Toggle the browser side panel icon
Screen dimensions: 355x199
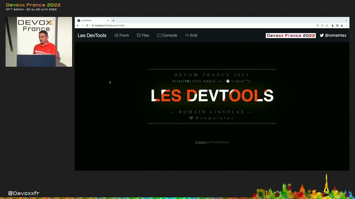pos(337,25)
